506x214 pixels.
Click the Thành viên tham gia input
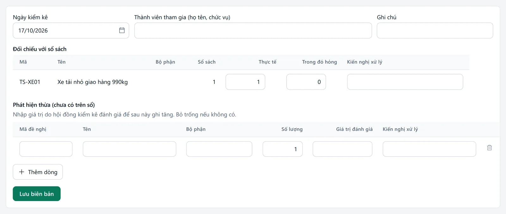[253, 31]
